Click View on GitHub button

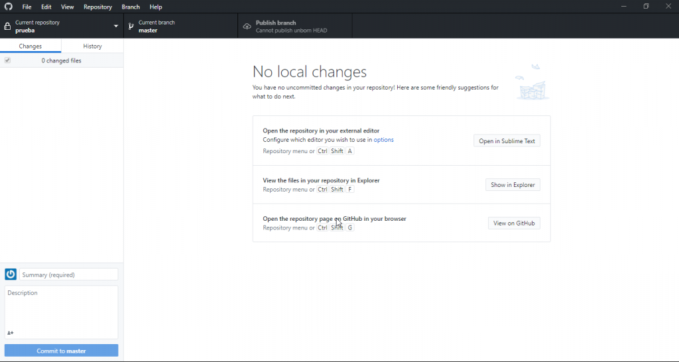pyautogui.click(x=514, y=223)
